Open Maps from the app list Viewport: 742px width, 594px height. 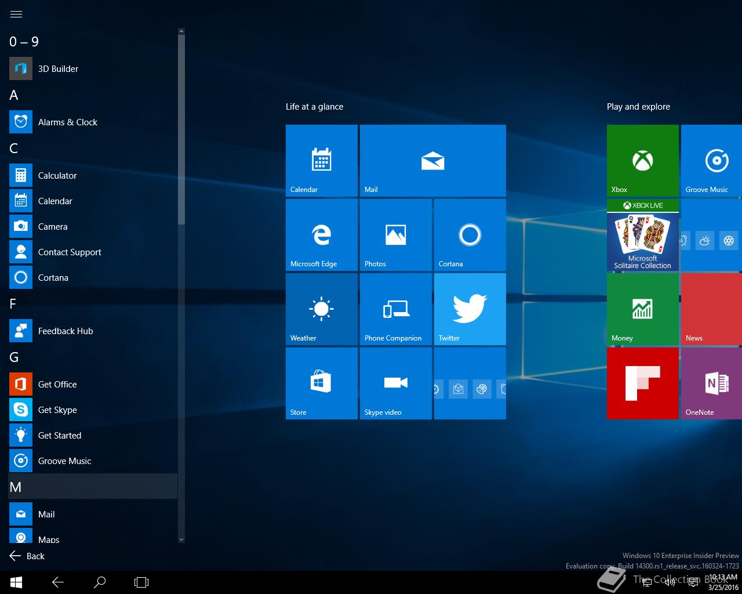point(93,535)
